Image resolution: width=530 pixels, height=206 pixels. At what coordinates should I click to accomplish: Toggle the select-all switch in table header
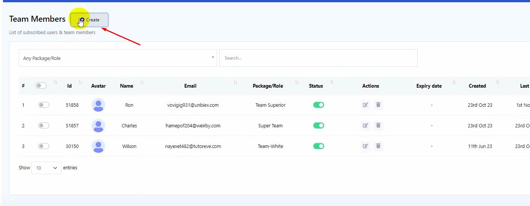click(x=41, y=86)
